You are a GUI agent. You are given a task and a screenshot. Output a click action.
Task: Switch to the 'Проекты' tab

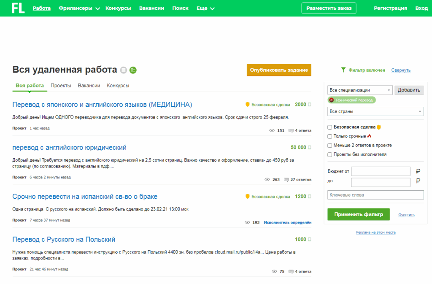[x=61, y=86]
